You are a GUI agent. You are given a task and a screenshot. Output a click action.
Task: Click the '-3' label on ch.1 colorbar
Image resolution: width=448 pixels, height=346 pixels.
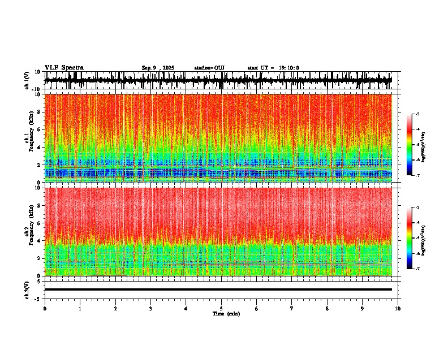(417, 114)
